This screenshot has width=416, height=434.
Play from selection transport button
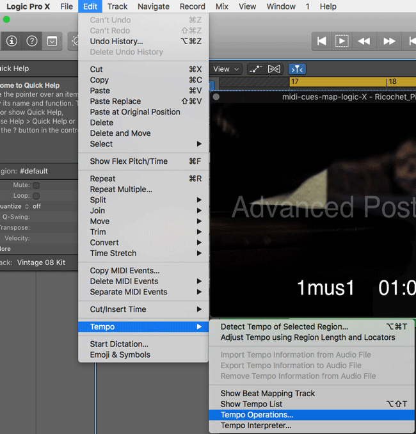pos(342,41)
